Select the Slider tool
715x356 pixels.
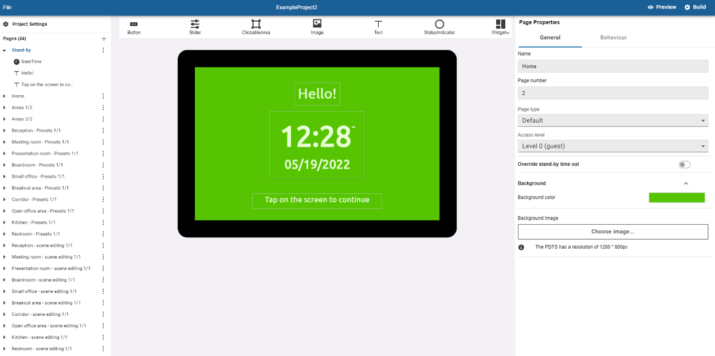point(195,26)
